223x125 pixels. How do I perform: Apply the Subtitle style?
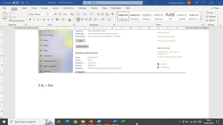[x=182, y=16]
